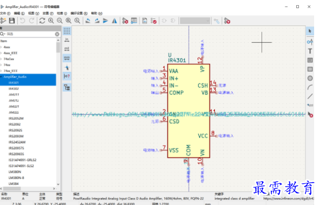
Task: Open the 文件 (F) menu
Action: coord(5,13)
